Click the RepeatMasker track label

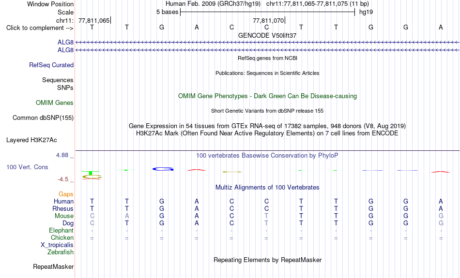[53, 266]
